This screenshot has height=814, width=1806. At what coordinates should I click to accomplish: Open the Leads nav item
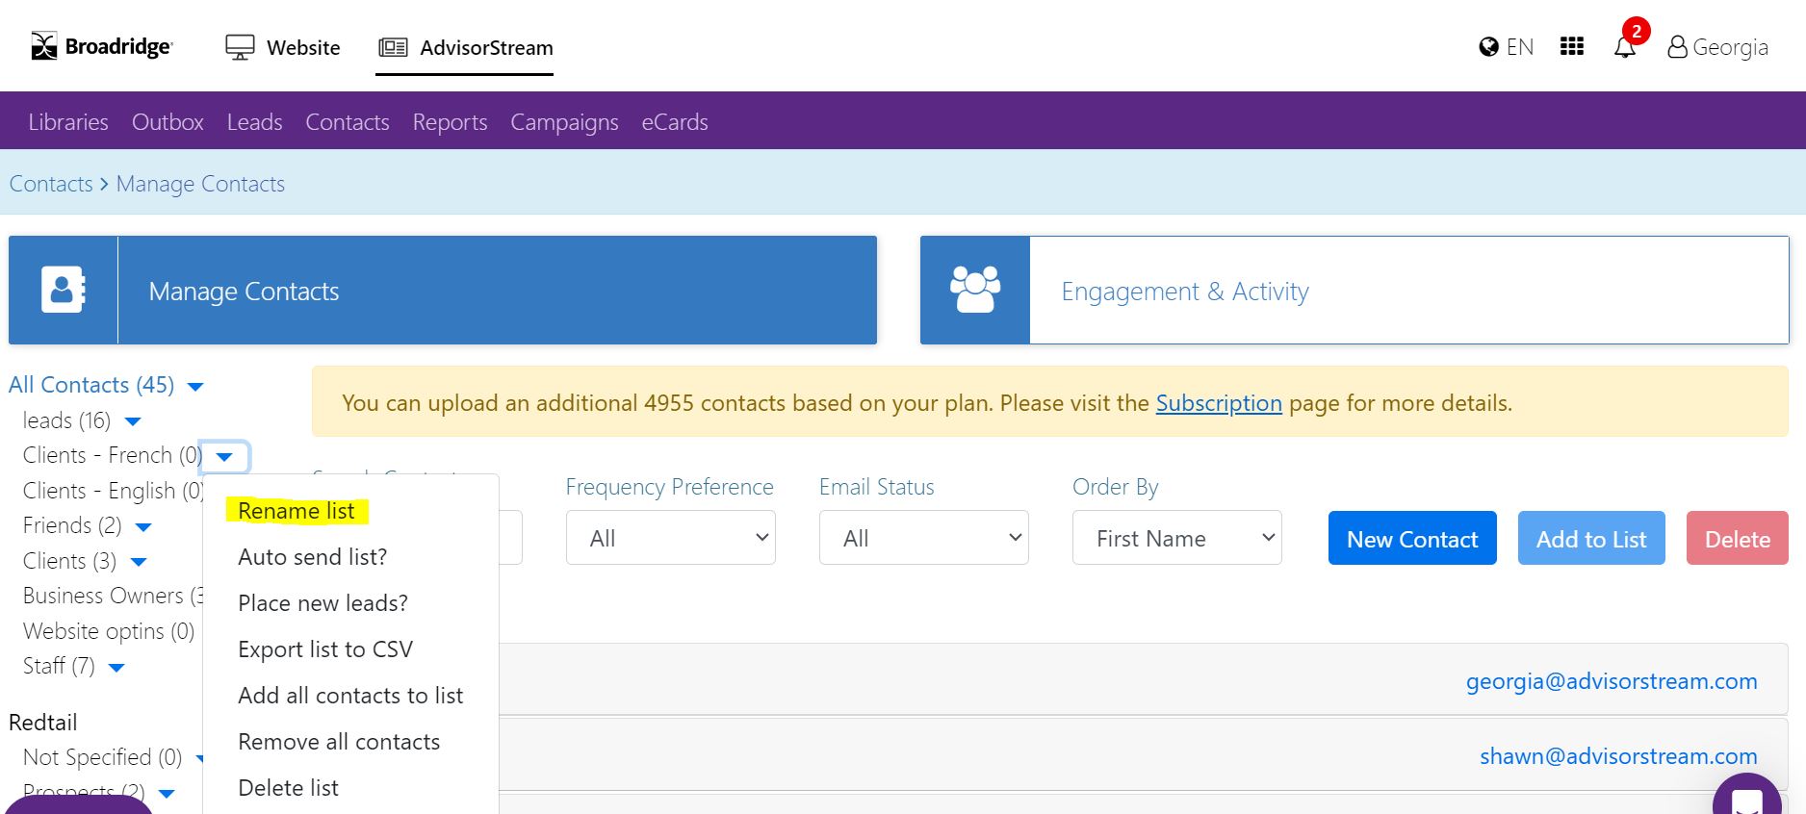[255, 122]
